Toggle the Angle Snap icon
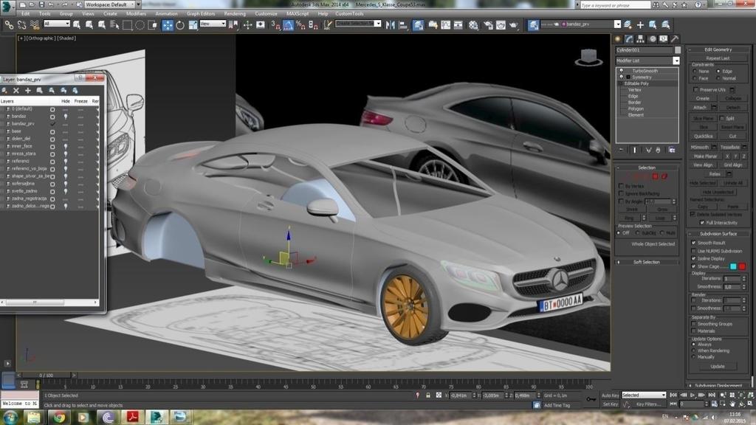756x425 pixels. 288,24
